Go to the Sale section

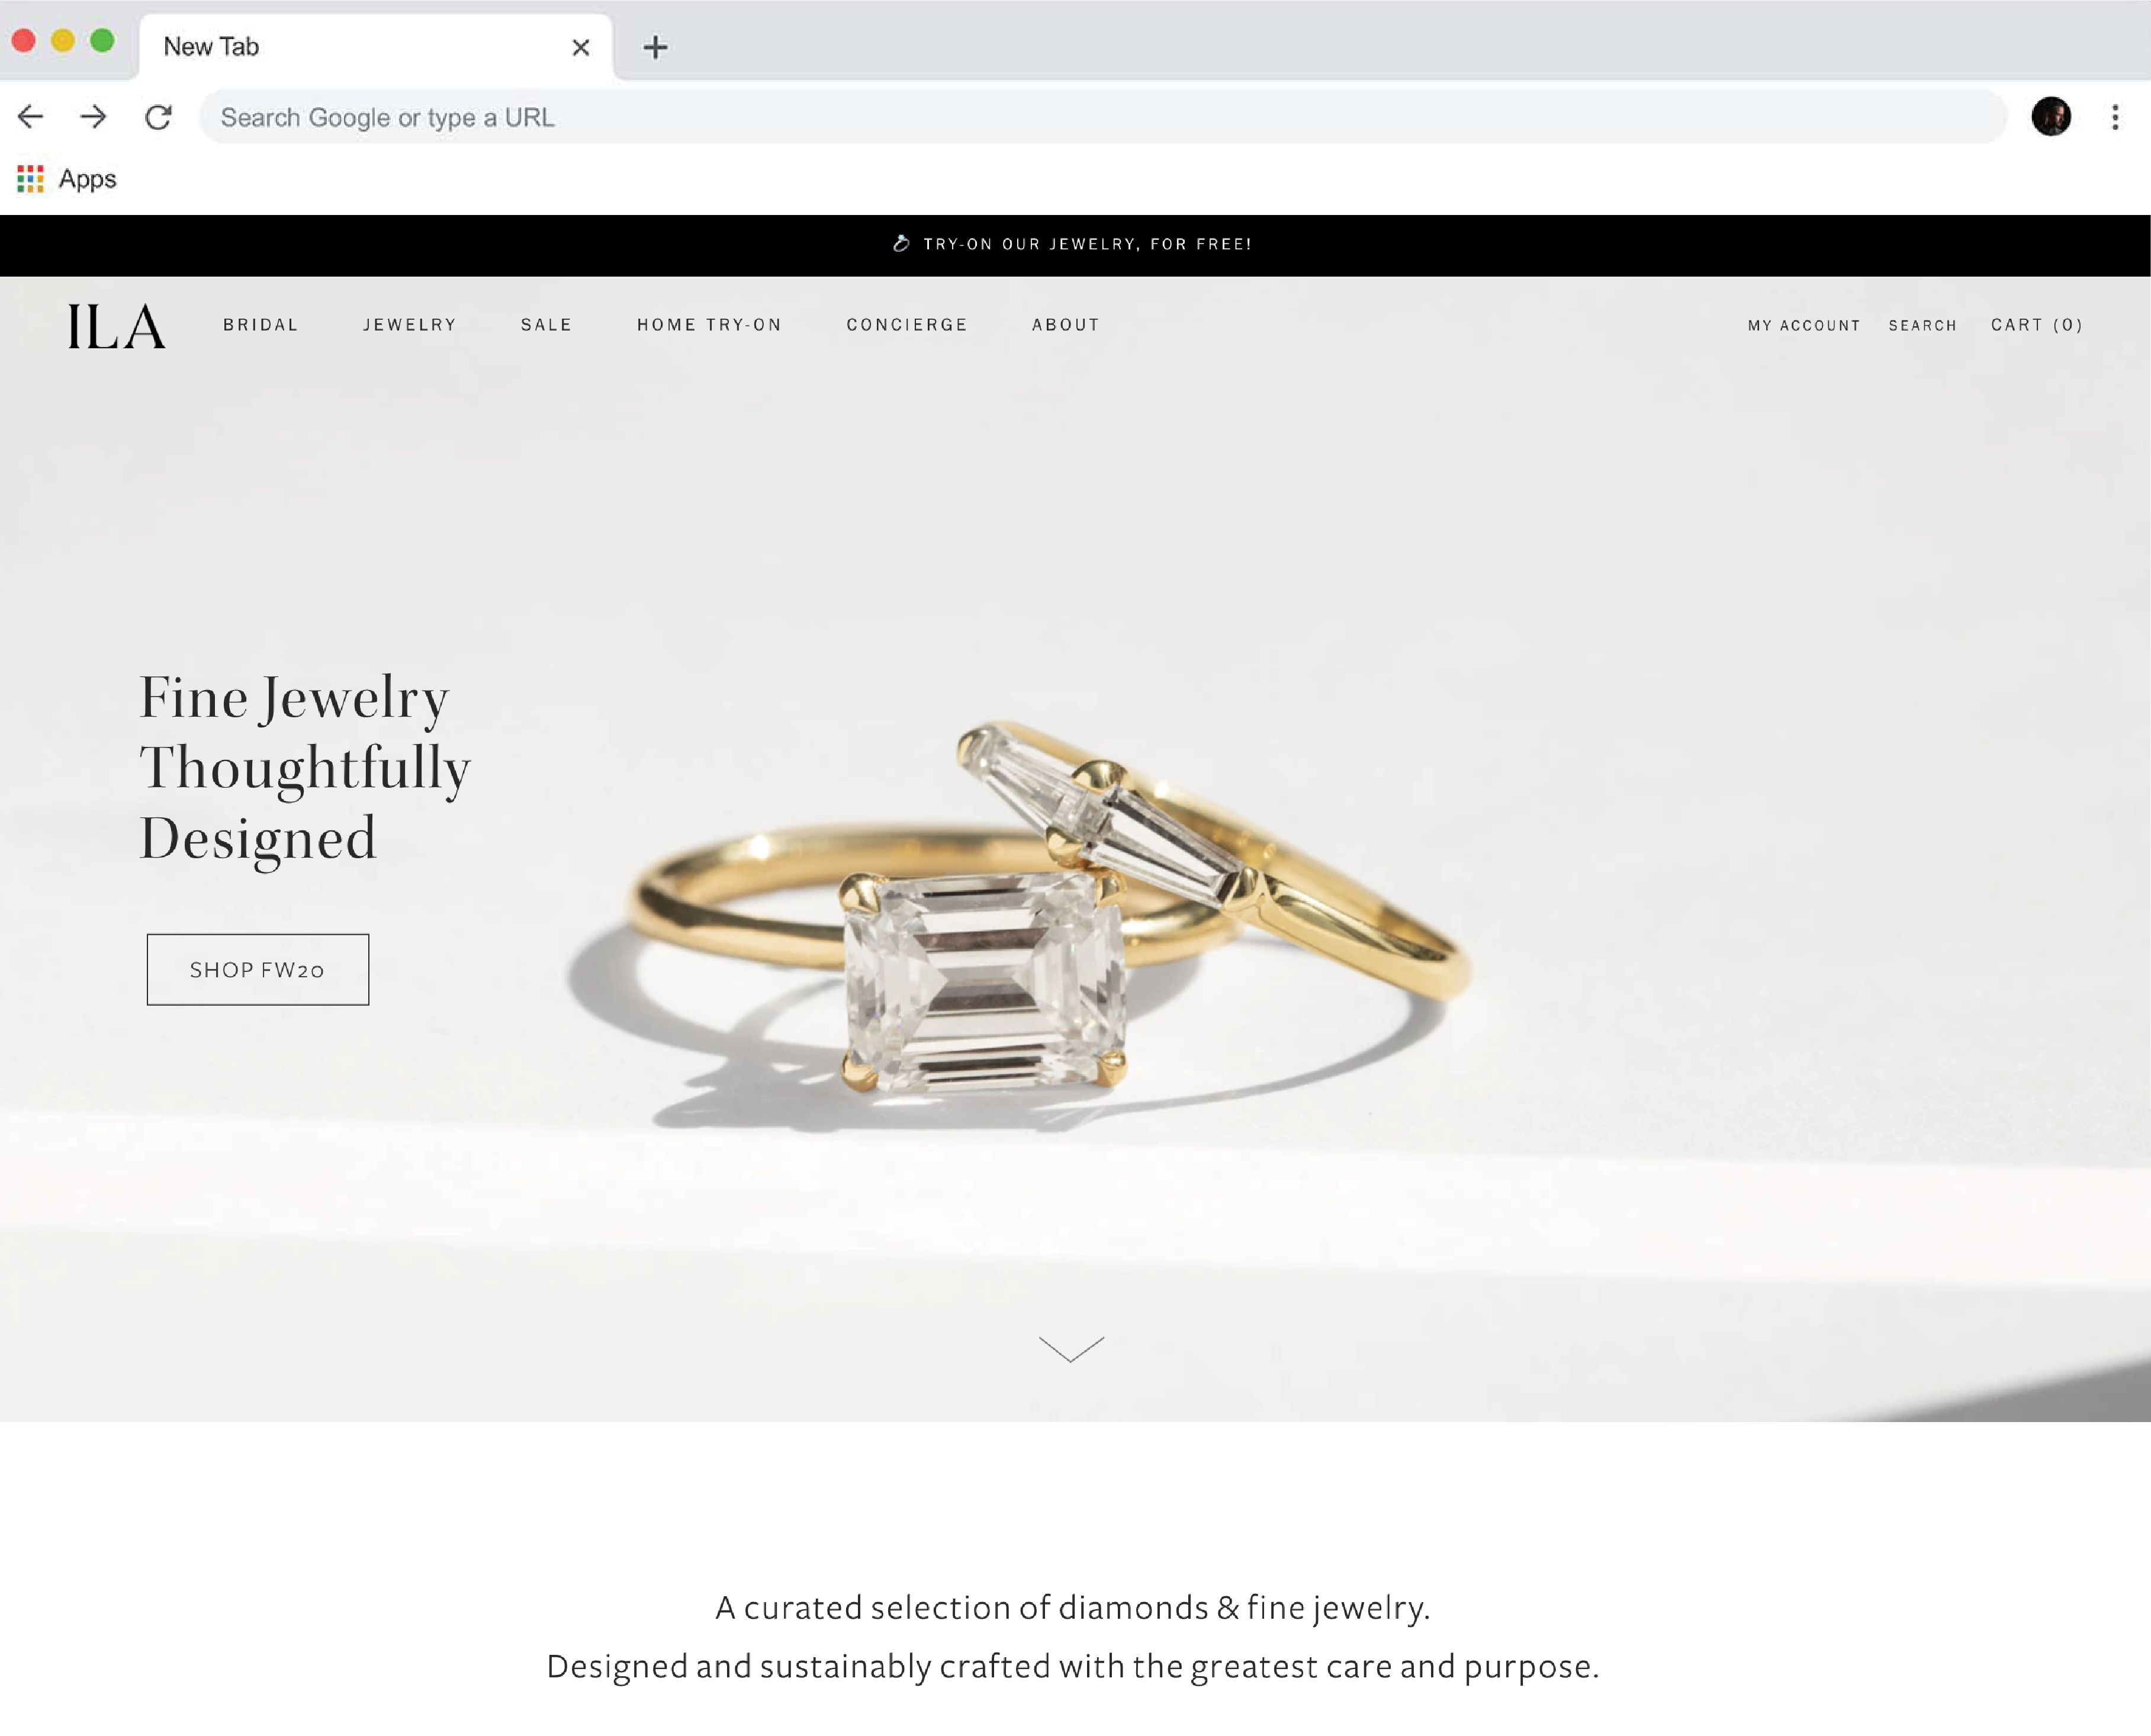(x=546, y=325)
